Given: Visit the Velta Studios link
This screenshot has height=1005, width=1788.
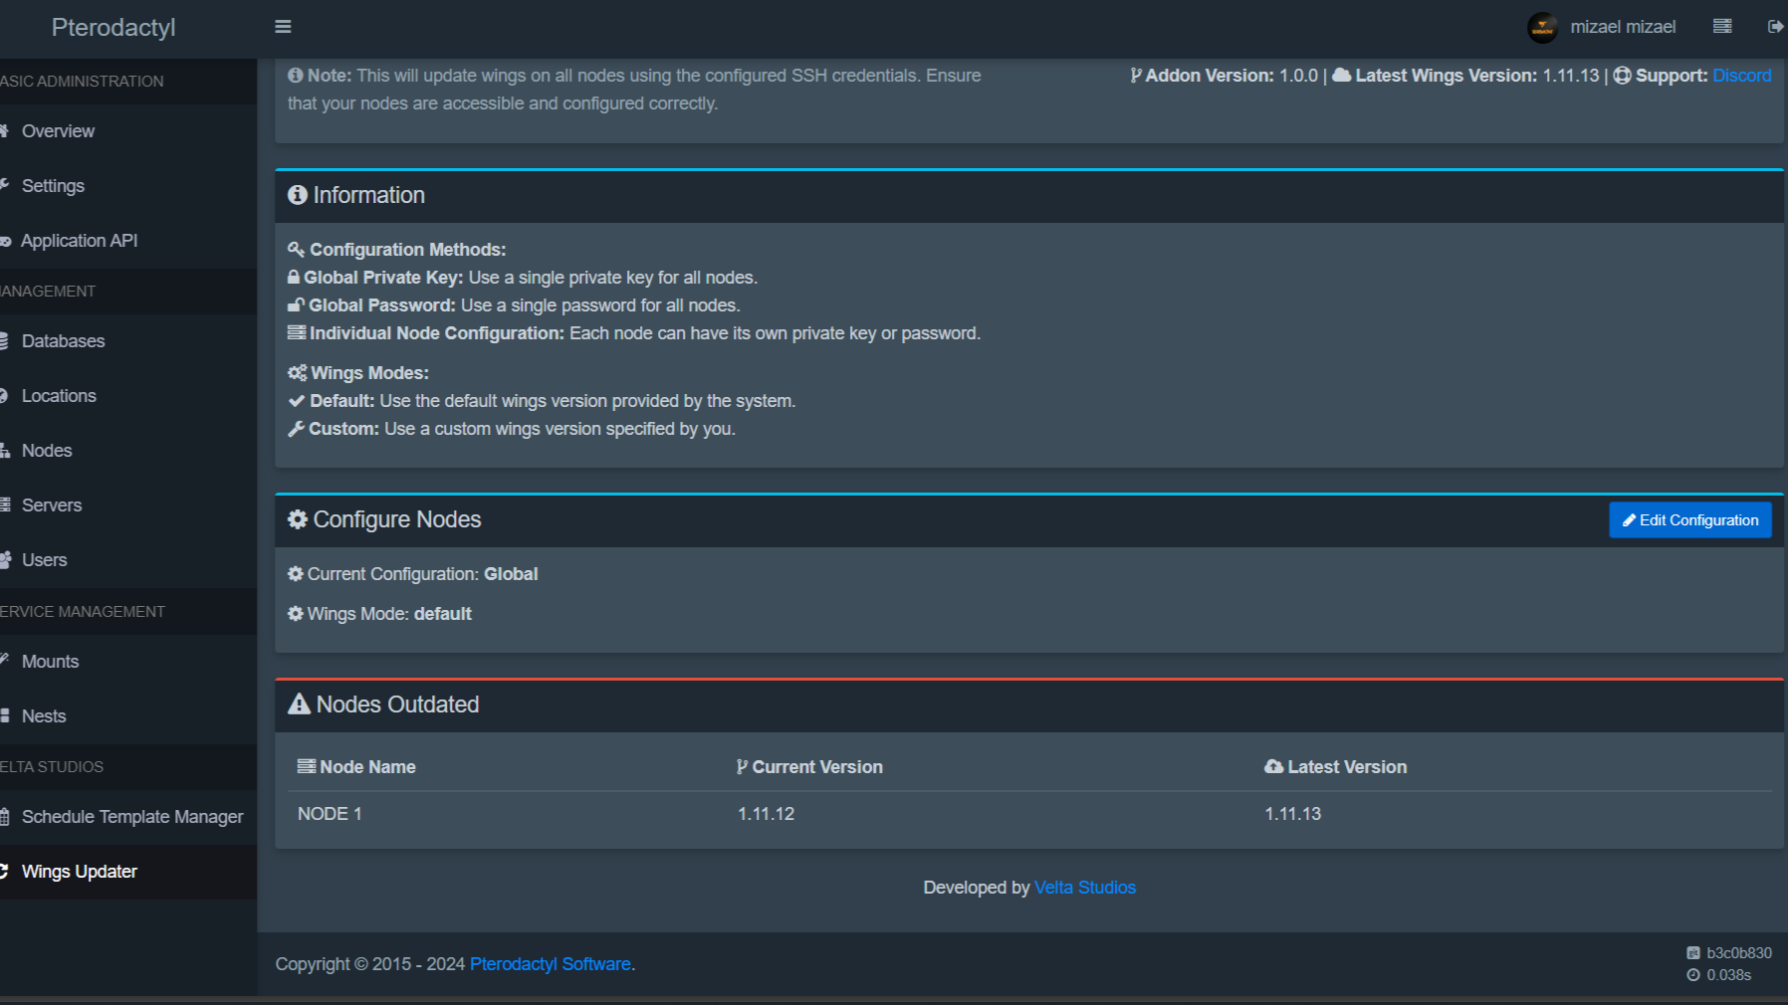Looking at the screenshot, I should (1084, 888).
